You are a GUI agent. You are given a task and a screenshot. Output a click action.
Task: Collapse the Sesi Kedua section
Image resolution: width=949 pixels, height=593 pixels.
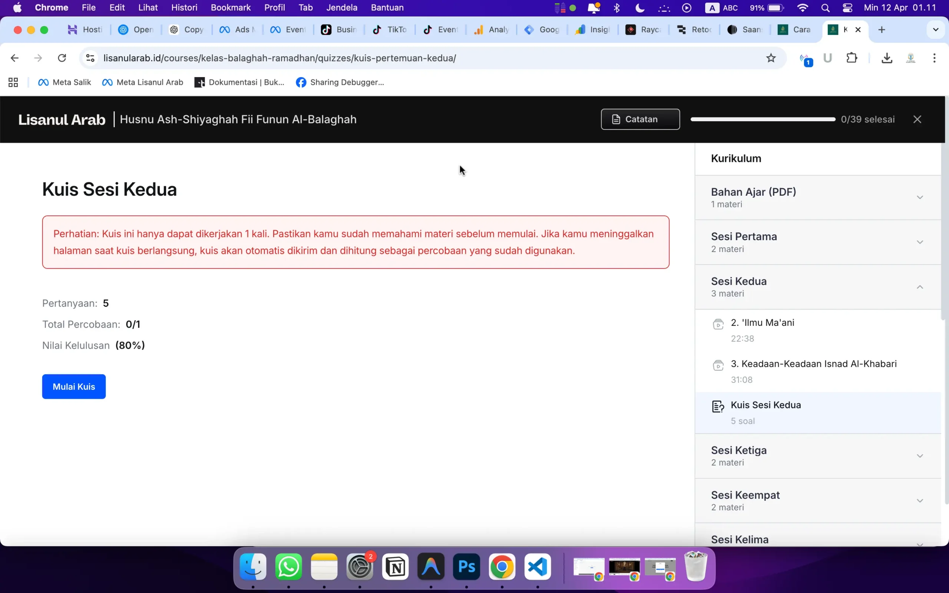coord(920,287)
